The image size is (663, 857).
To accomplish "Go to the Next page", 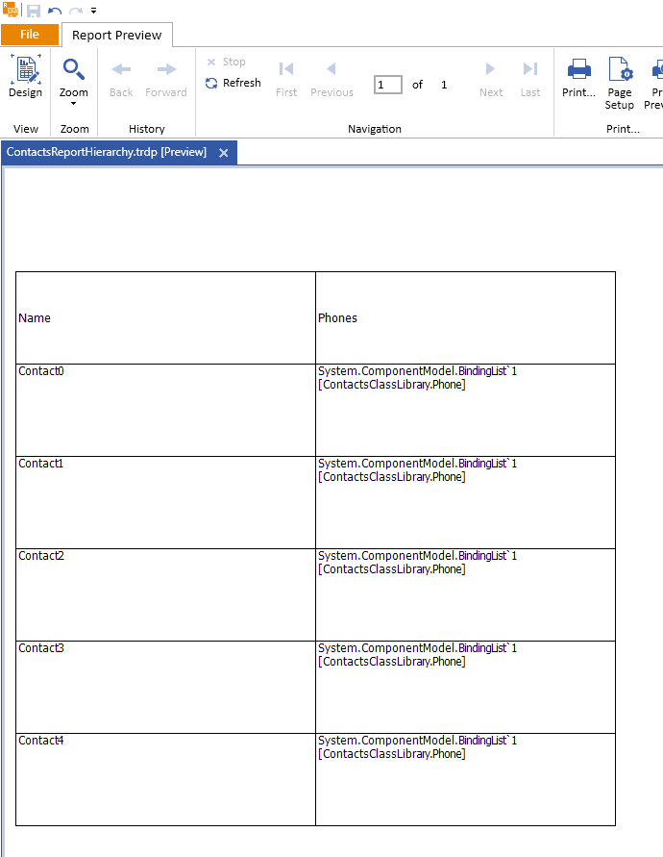I will point(490,79).
